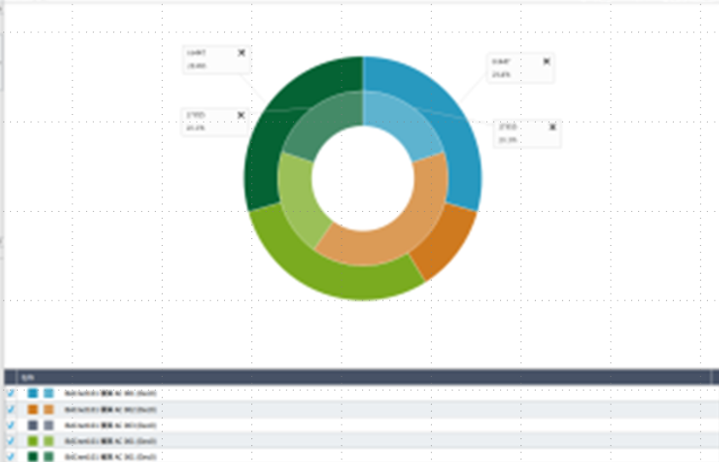Close the upper-right data label tooltip
719x462 pixels.
pos(546,61)
